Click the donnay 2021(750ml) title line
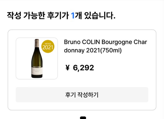The image size is (164, 119). coord(93,50)
